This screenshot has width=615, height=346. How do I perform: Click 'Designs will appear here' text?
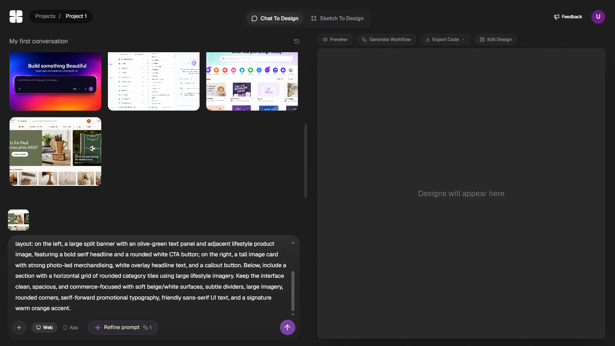[461, 194]
